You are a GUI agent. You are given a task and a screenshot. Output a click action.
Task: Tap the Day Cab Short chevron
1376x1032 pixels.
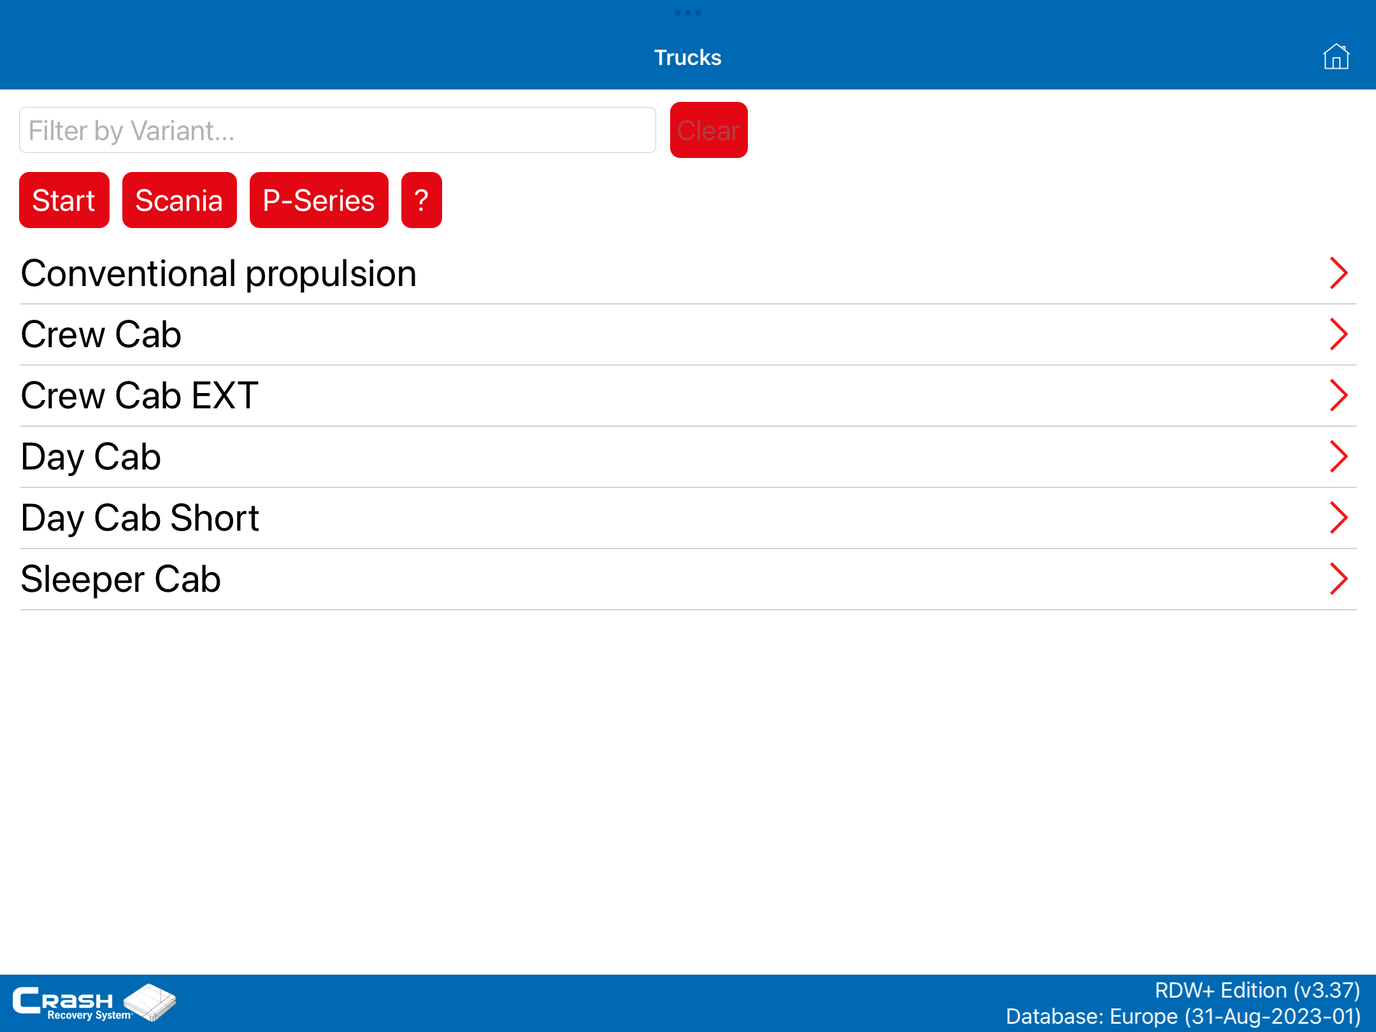1338,518
